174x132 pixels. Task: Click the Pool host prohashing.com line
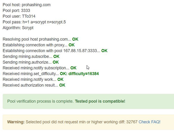click(27, 5)
